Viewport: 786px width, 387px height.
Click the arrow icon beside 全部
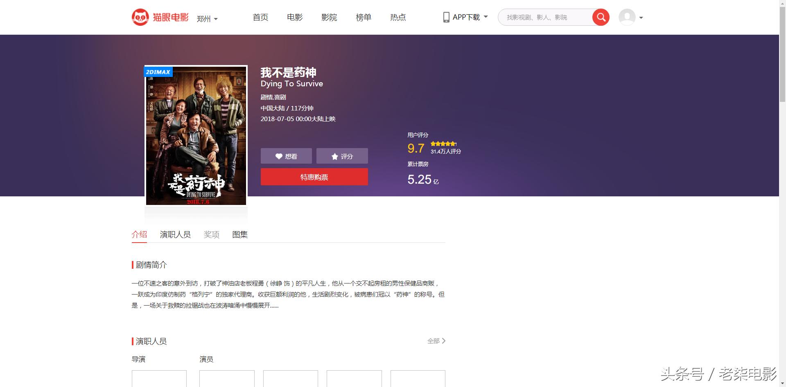click(x=444, y=340)
